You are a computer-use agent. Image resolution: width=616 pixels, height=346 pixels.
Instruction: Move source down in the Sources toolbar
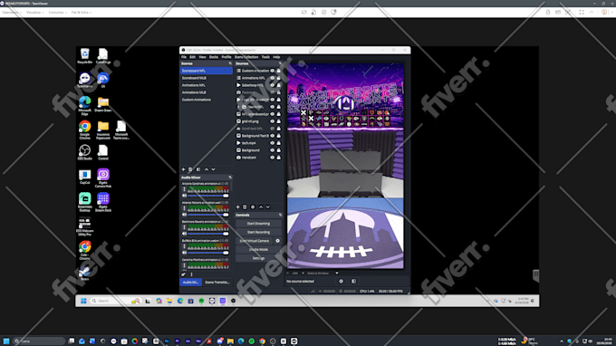268,207
